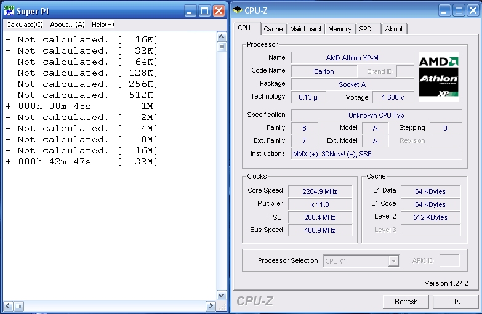This screenshot has width=482, height=314.
Task: Open the About tab in CPU-Z
Action: 394,29
